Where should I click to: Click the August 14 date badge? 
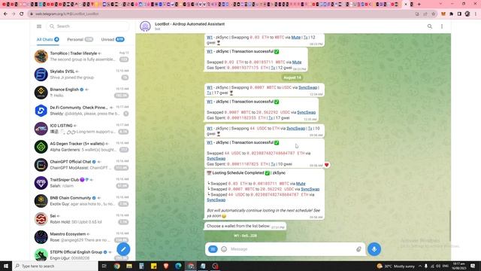pos(292,78)
